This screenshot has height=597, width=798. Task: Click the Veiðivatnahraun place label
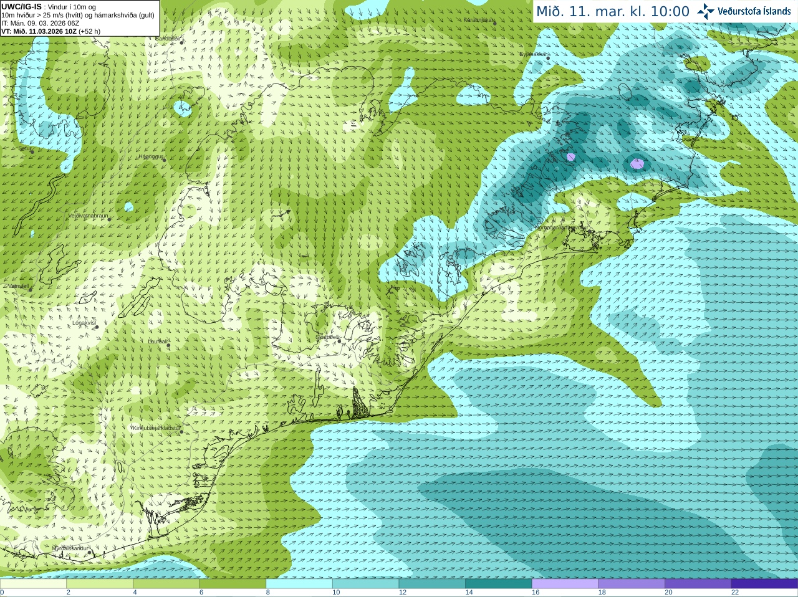88,216
